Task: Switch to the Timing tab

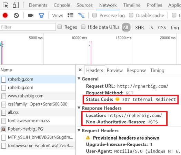Action: 157,70
